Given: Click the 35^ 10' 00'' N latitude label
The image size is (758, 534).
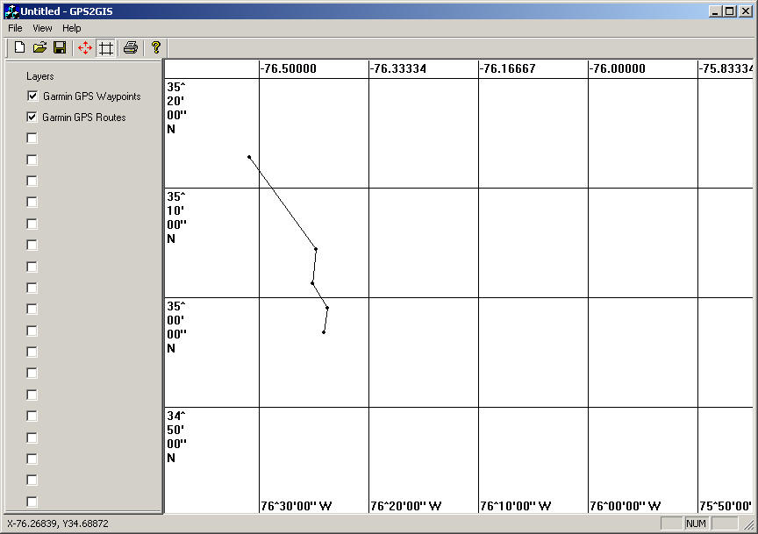Looking at the screenshot, I should (177, 217).
